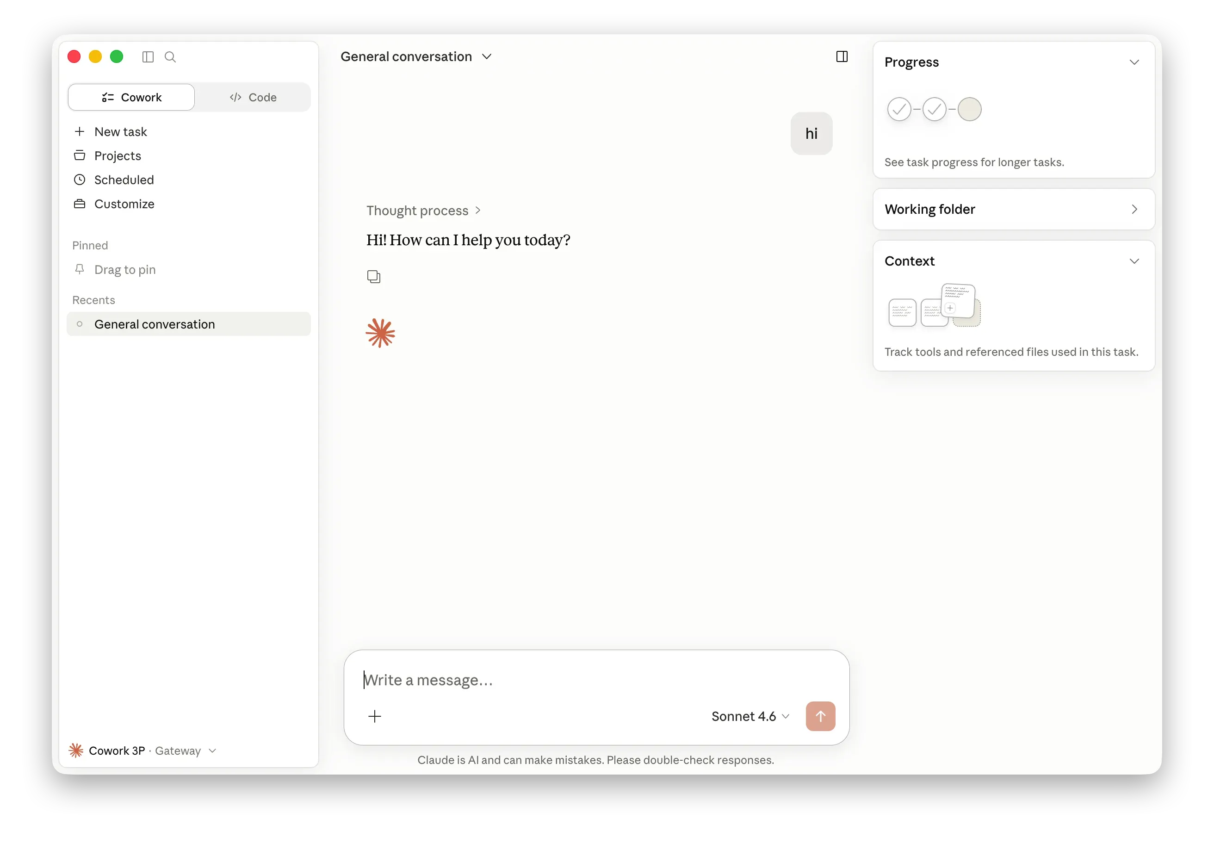1214x844 pixels.
Task: Open Projects in the sidebar
Action: tap(188, 155)
